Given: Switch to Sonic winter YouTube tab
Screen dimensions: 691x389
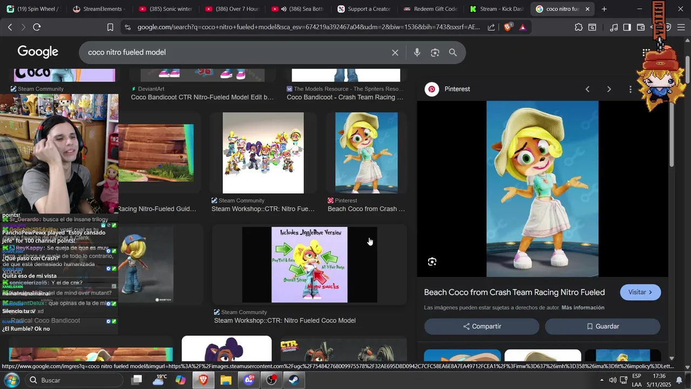Looking at the screenshot, I should [x=165, y=9].
